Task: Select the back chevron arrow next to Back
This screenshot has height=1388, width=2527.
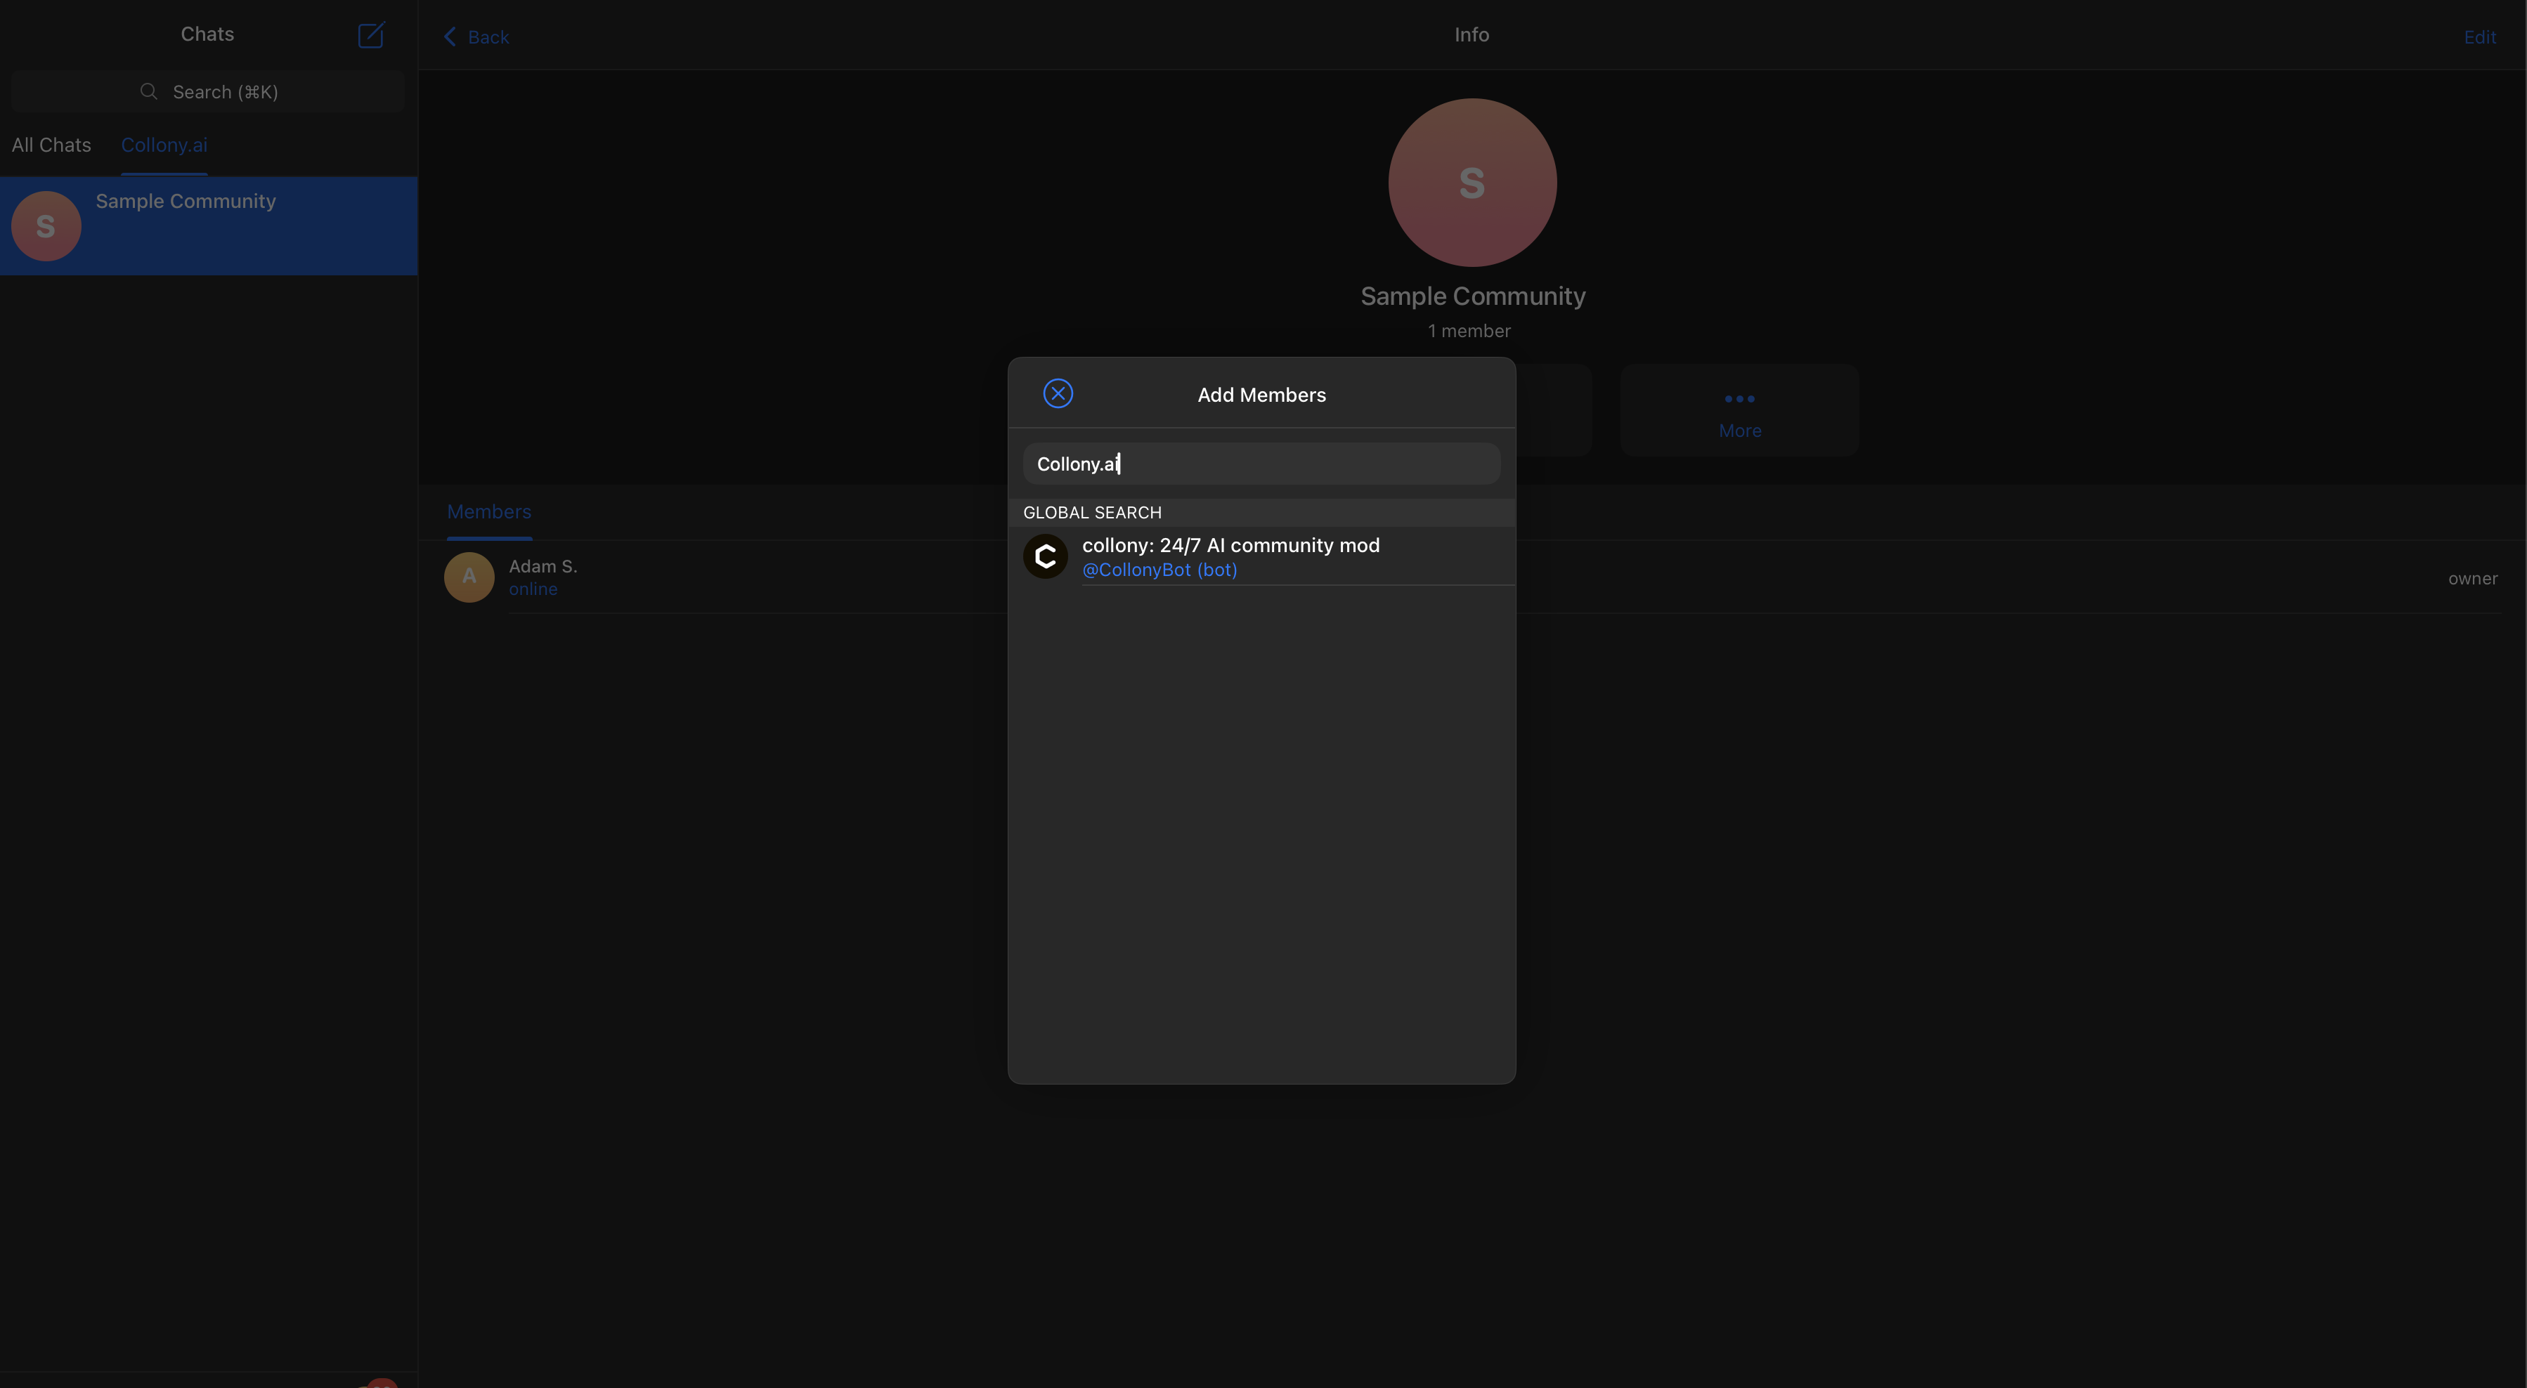Action: [450, 37]
